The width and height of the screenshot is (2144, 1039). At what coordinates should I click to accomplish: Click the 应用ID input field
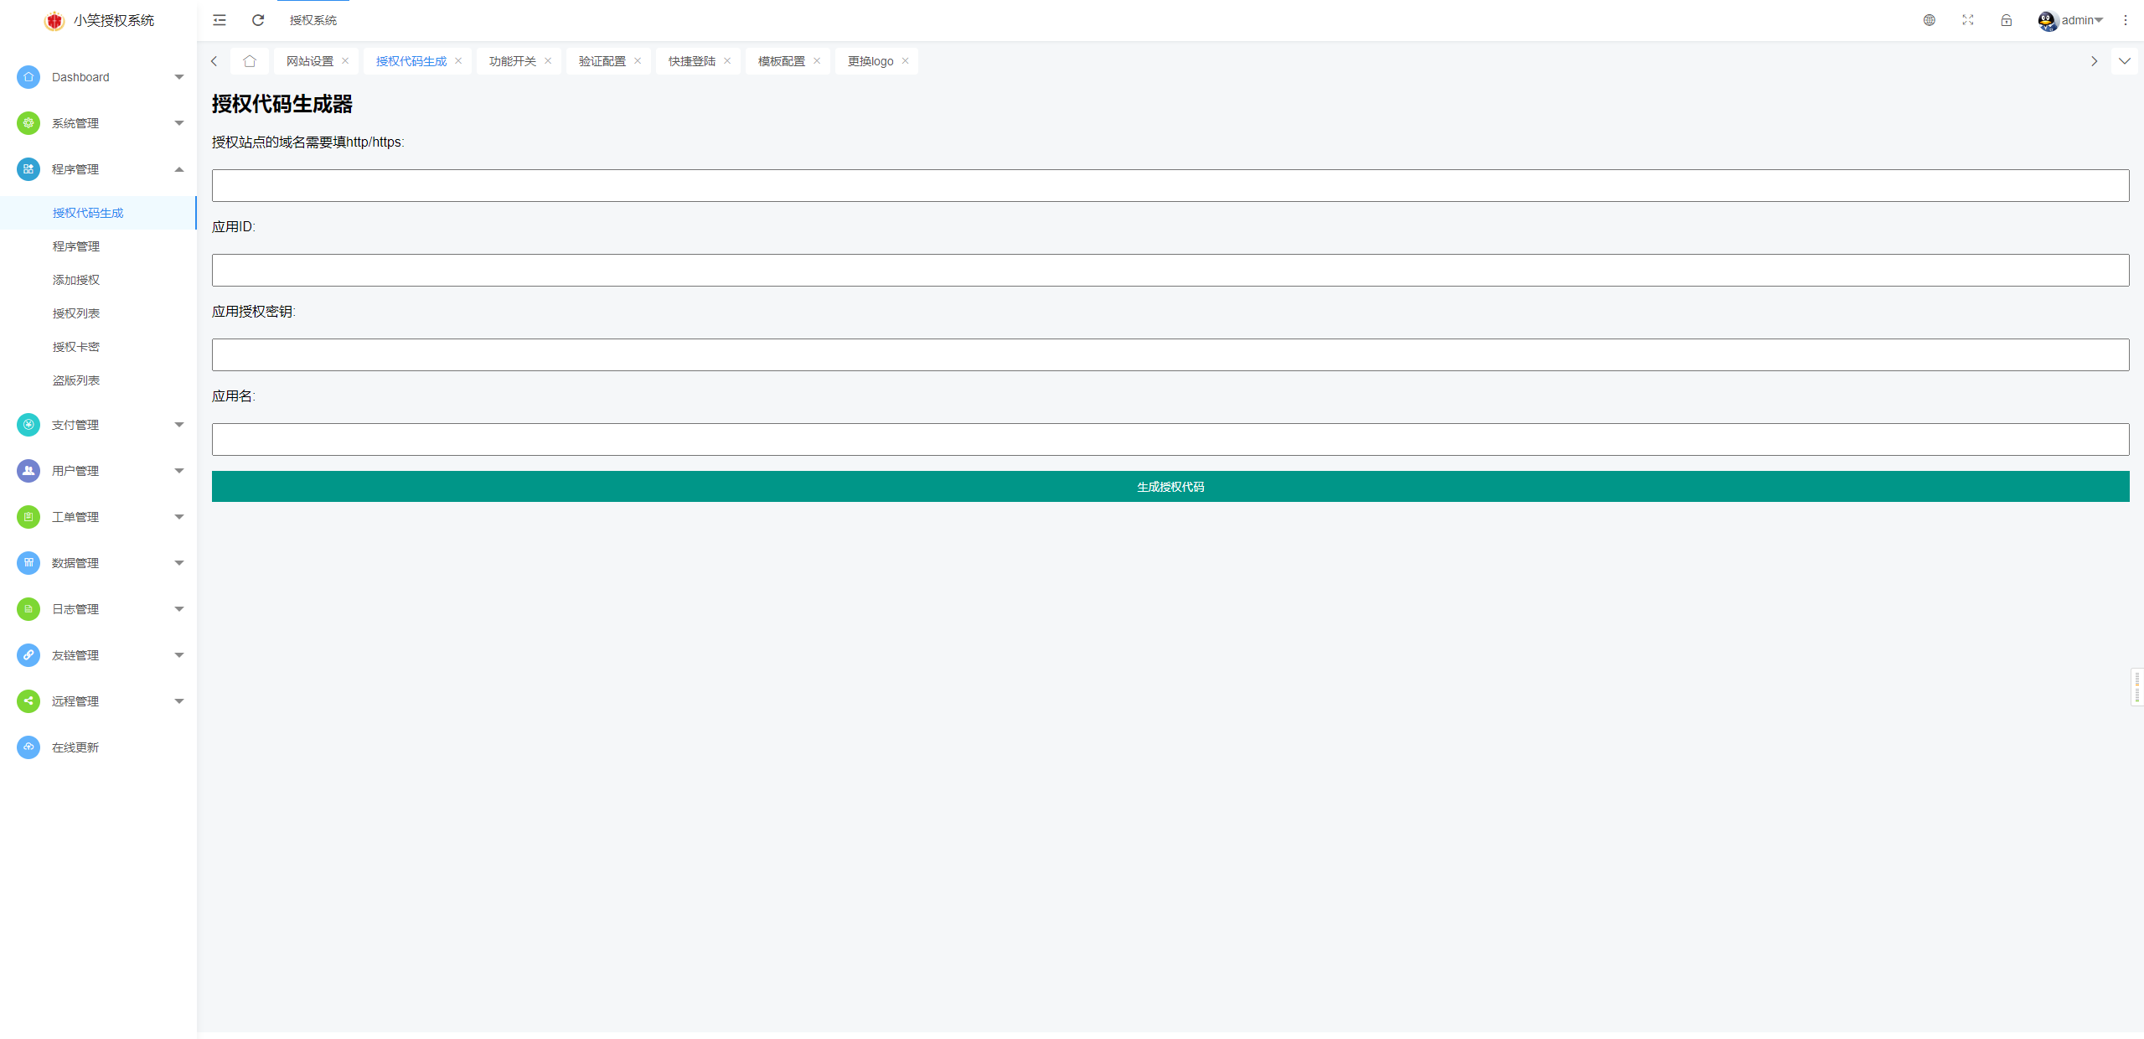[1170, 271]
